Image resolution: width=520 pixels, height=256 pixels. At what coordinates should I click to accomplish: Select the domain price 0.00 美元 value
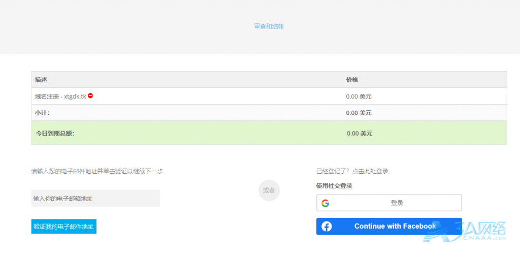[359, 97]
